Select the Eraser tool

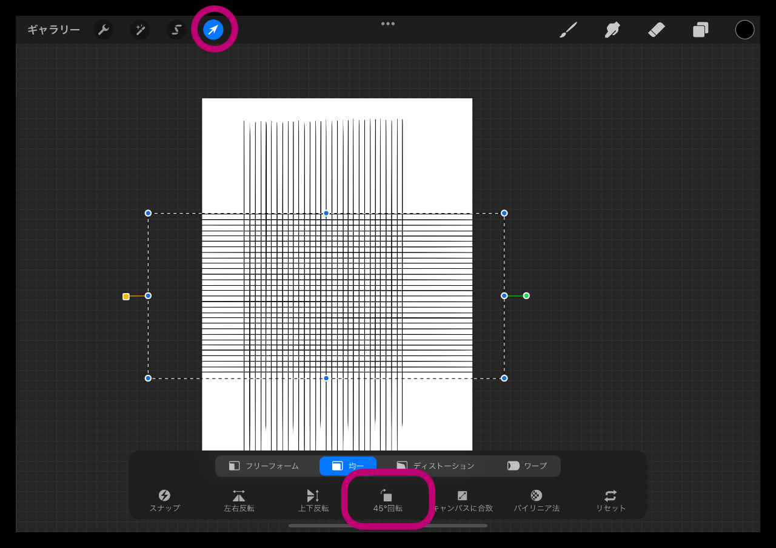[657, 30]
